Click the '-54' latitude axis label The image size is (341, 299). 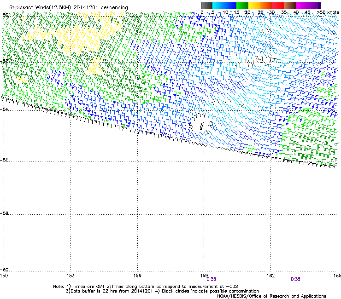4,109
